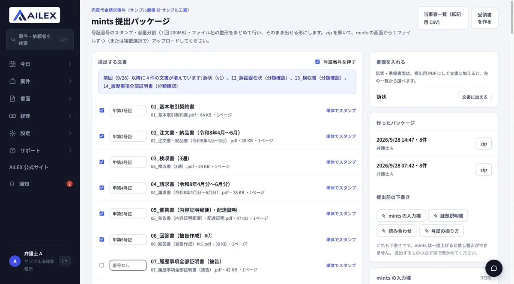Uncheck 02_注文書・納品書 checkbox

(102, 136)
